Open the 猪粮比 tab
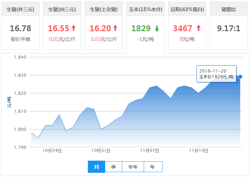Viewport: 251px width, 178px height. [x=229, y=26]
